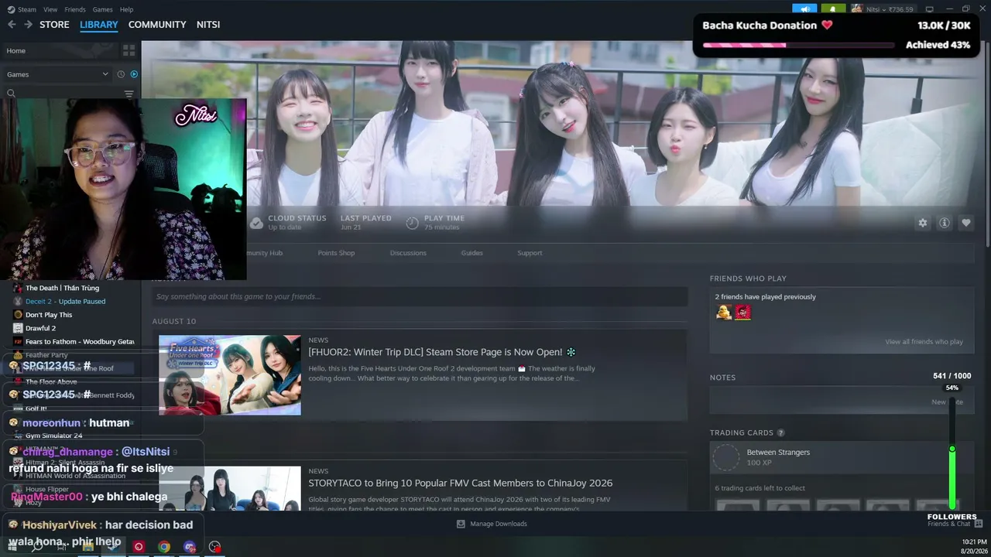
Task: Open trading cards help question mark
Action: 780,433
